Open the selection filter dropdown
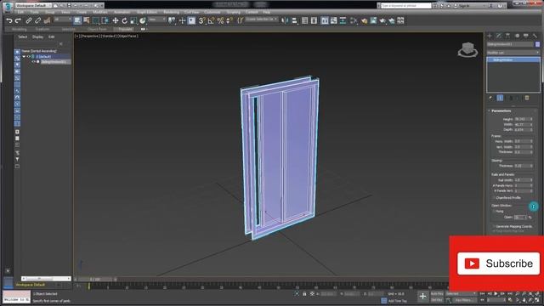 click(63, 20)
